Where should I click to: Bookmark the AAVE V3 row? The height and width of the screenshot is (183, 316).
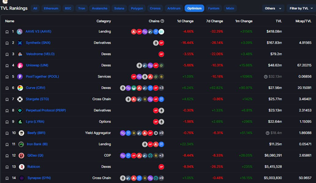7,32
